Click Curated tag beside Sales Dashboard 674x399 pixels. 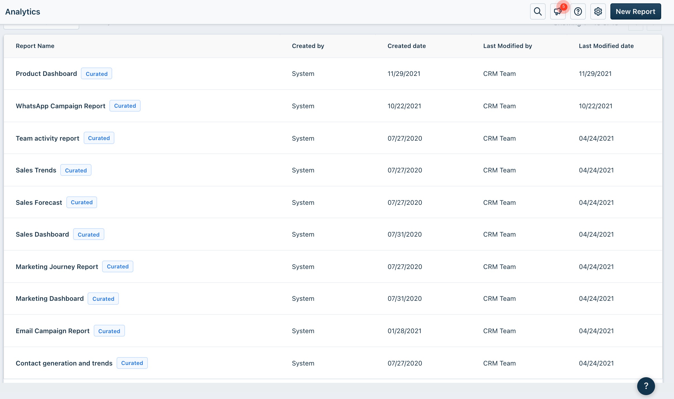[89, 234]
